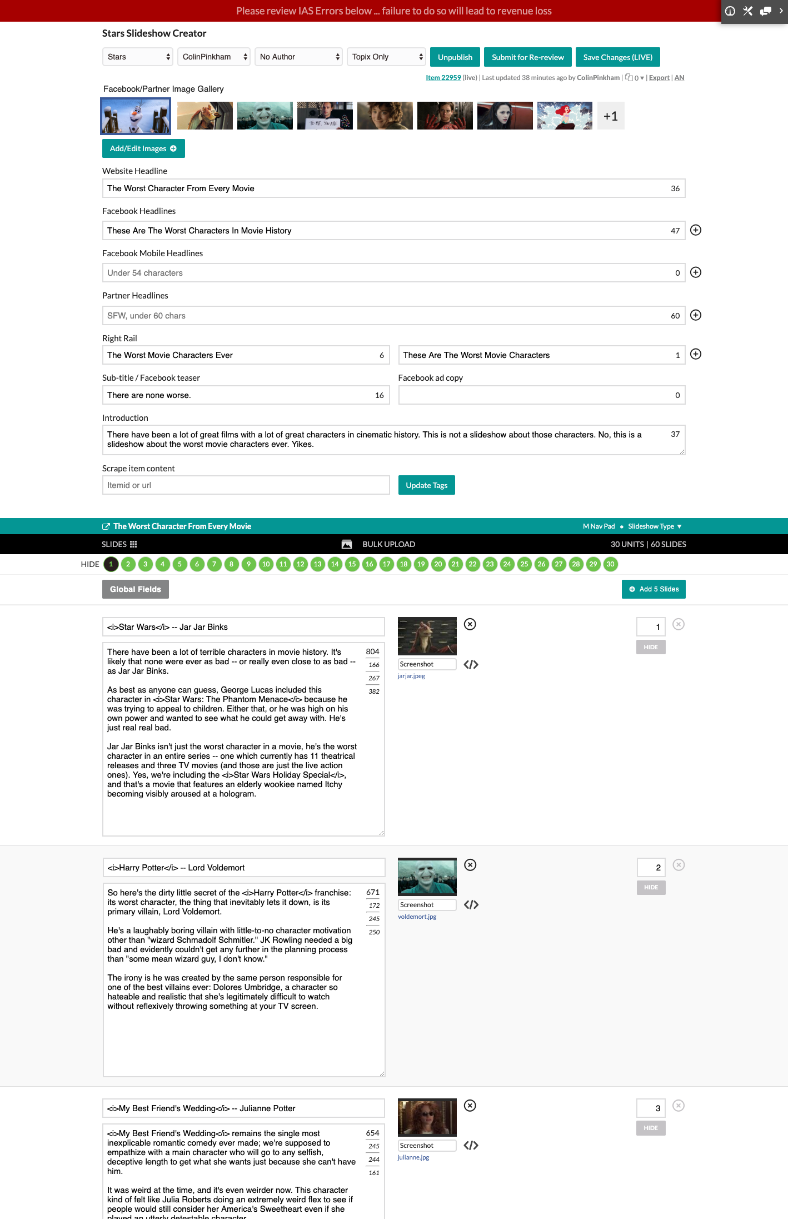The image size is (788, 1219).
Task: Open the Item 22959 link
Action: pos(443,78)
